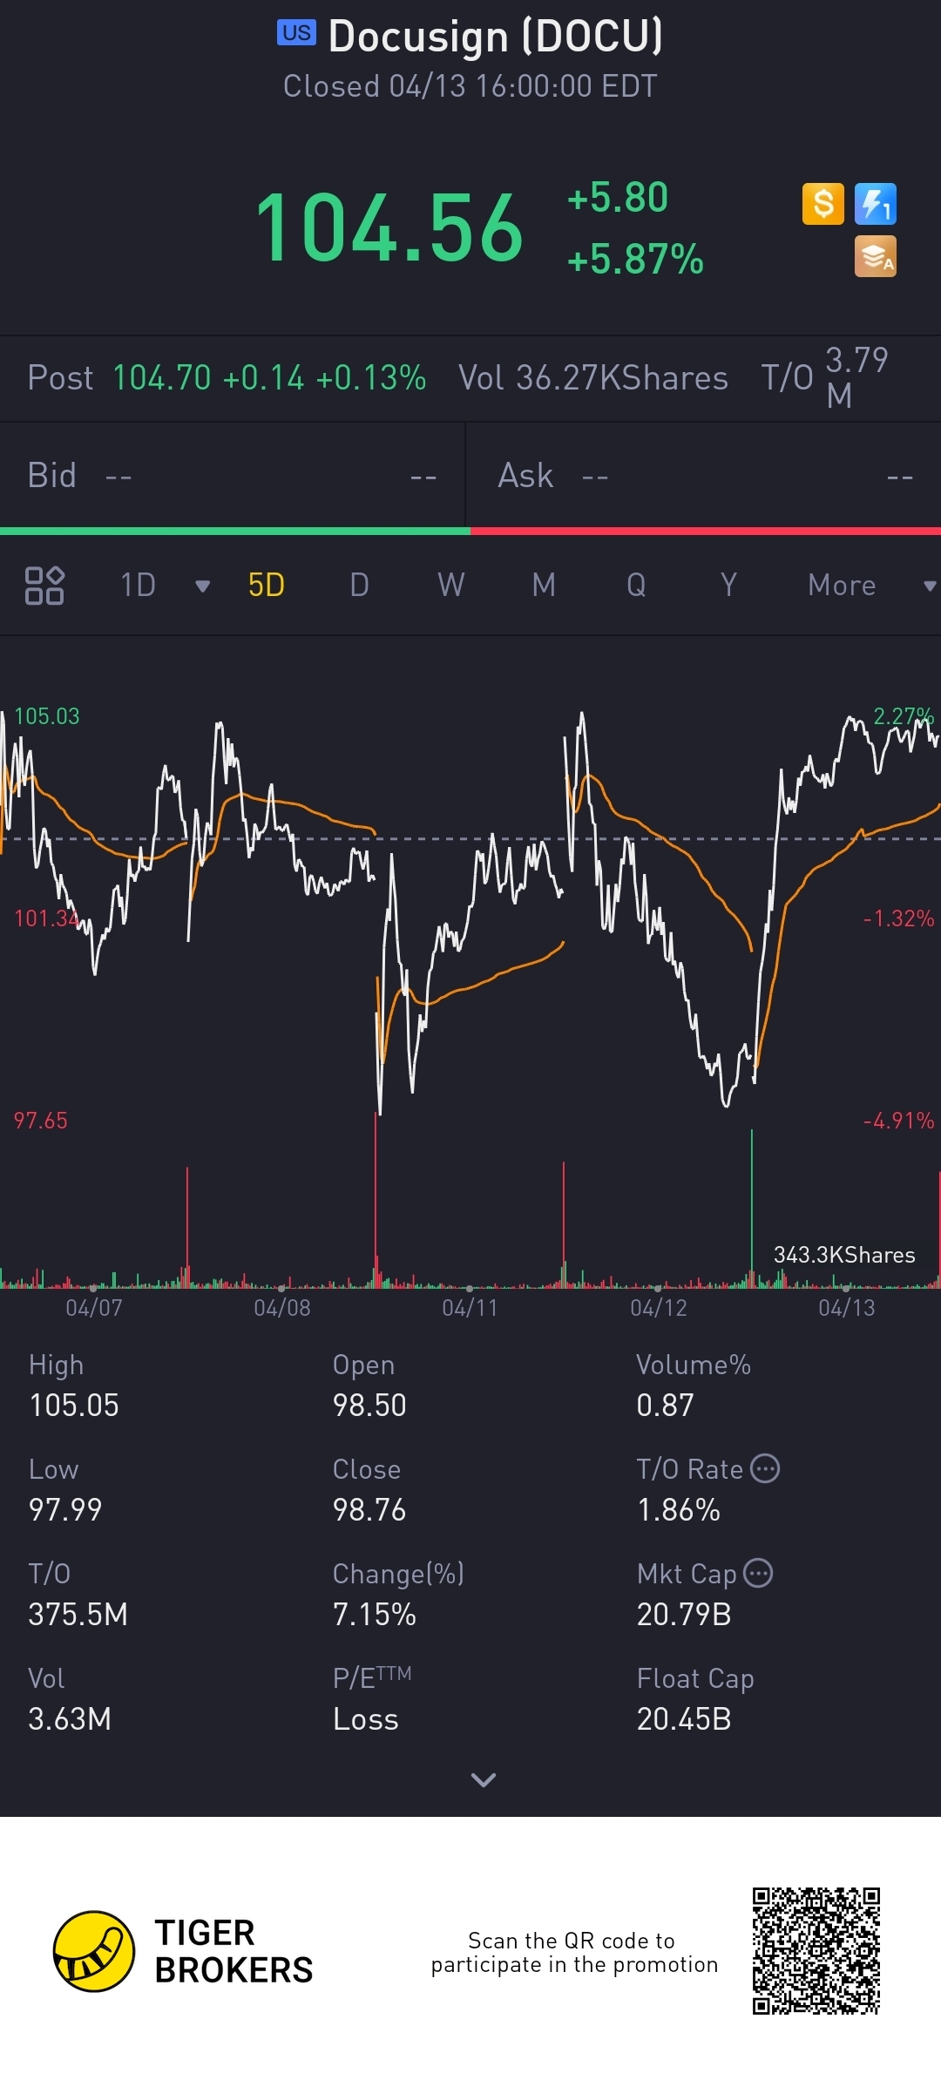The width and height of the screenshot is (941, 2087).
Task: Expand the More timeframes dropdown
Action: (x=930, y=586)
